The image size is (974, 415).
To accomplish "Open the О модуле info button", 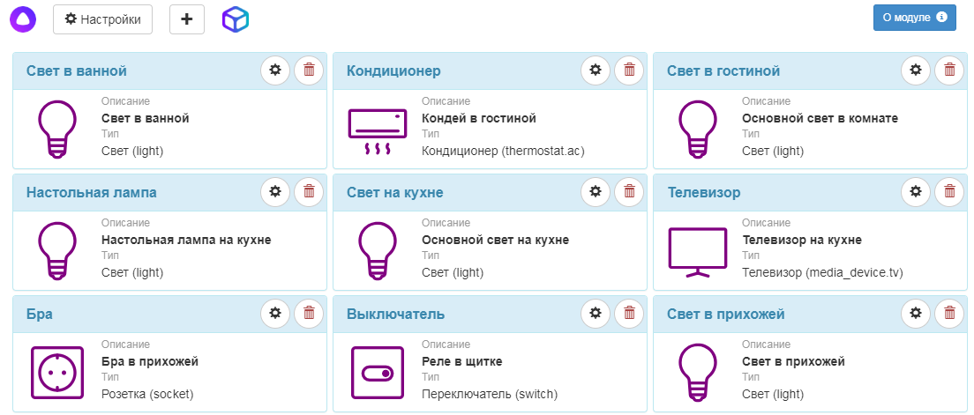I will pos(914,18).
